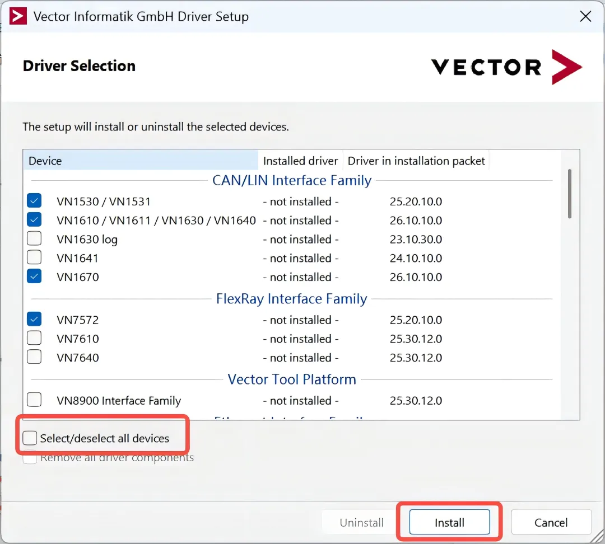This screenshot has height=544, width=605.
Task: Select the VN7640 device name
Action: [77, 358]
